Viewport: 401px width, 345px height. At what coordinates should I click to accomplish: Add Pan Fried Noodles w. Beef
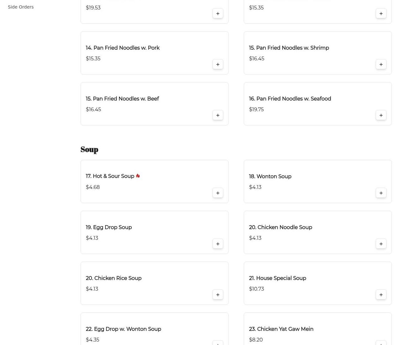pyautogui.click(x=218, y=115)
